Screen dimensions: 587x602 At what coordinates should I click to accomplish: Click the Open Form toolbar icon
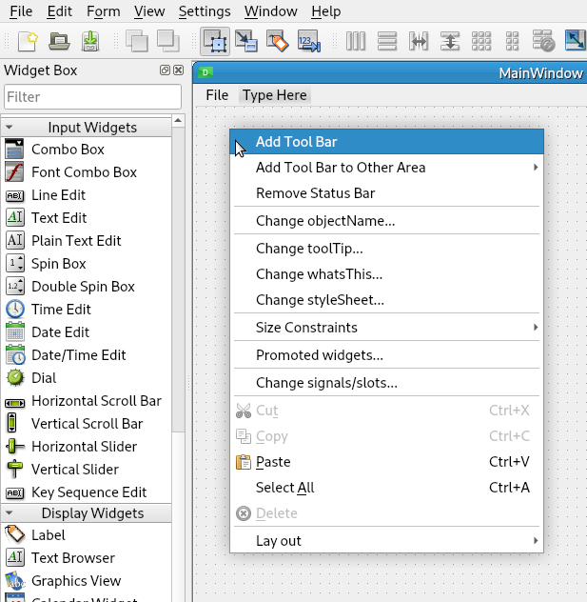pyautogui.click(x=59, y=41)
